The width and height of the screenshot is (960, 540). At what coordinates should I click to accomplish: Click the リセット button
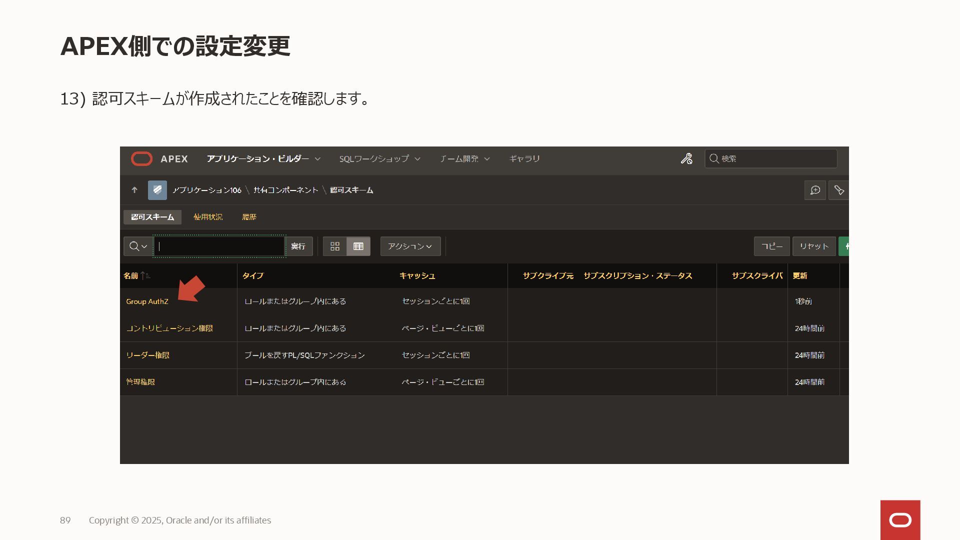click(x=814, y=246)
